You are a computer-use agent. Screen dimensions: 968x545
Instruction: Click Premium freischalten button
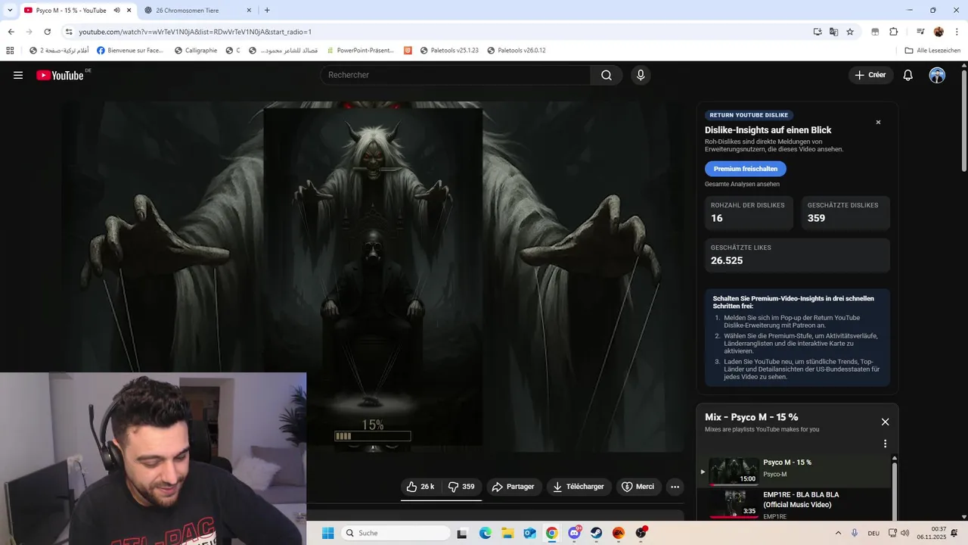[746, 169]
